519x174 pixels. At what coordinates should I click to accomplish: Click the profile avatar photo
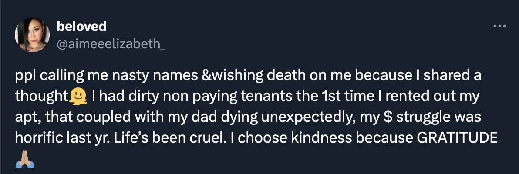coord(32,35)
